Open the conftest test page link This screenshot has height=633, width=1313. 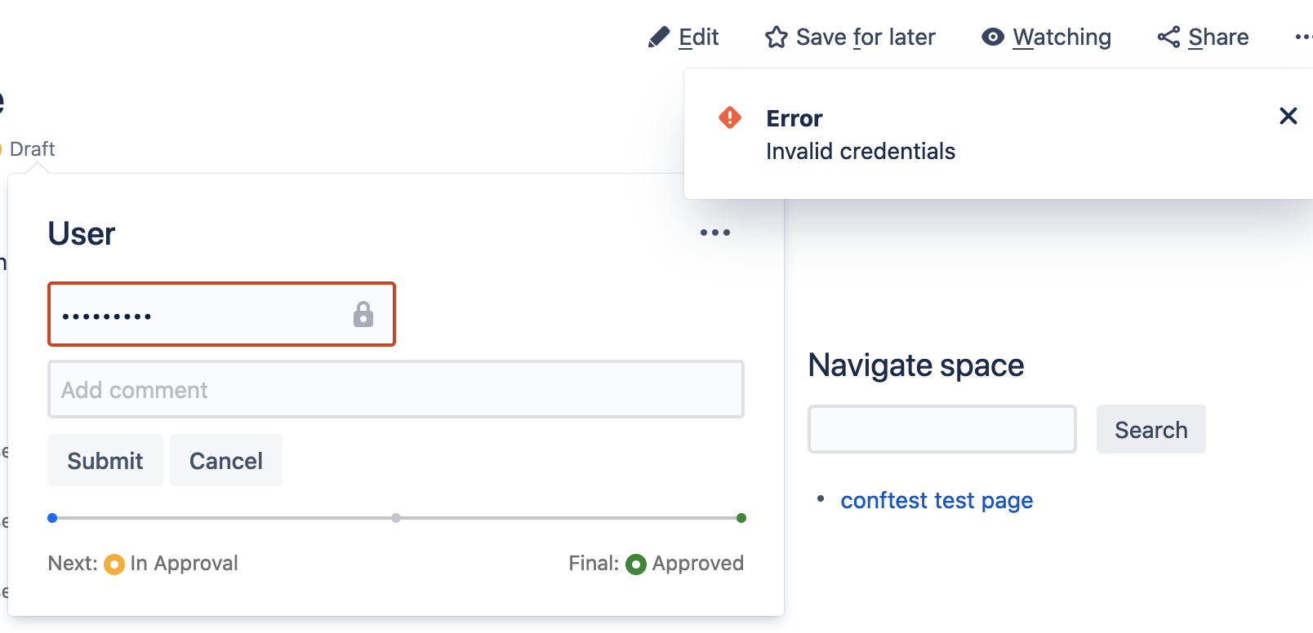click(x=937, y=500)
